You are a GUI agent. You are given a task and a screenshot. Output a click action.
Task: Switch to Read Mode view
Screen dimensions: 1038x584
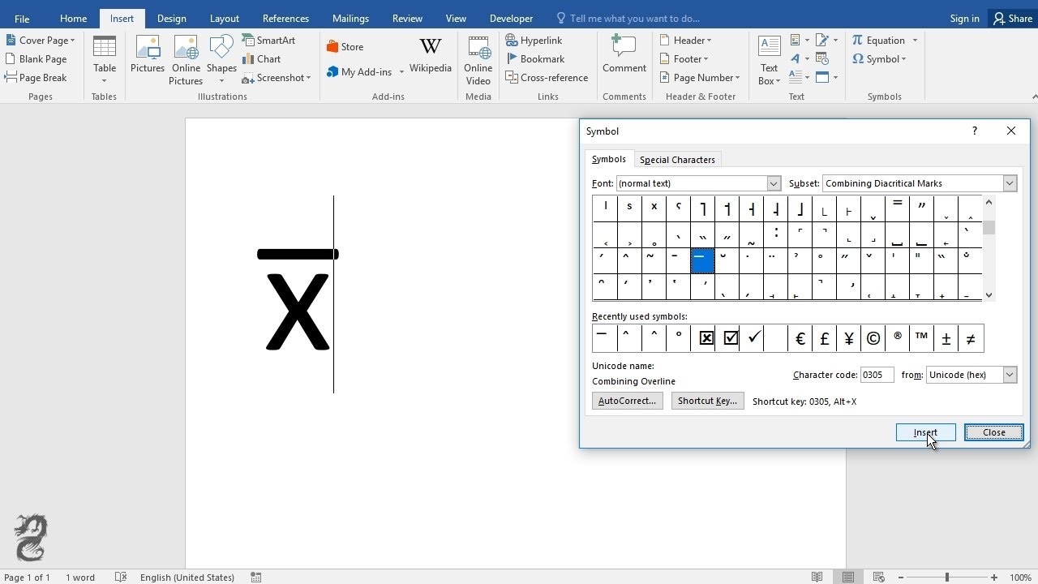(817, 577)
